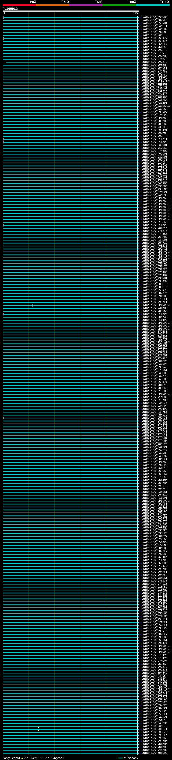The image size is (172, 760).
Task: Open hit UniRef100_A9CPG1
Action: 154,278
